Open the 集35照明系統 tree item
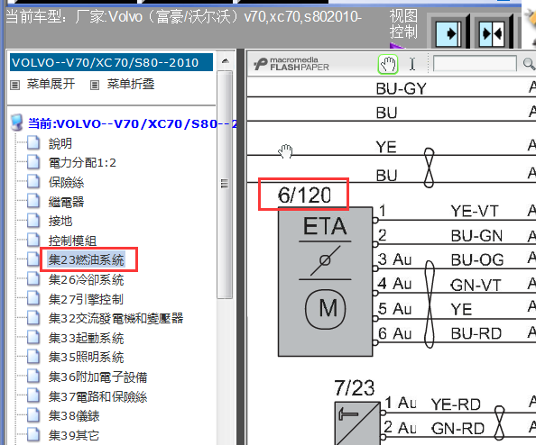This screenshot has height=445, width=536. pos(86,358)
